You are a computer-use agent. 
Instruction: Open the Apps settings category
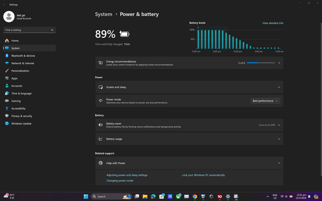pos(29,78)
